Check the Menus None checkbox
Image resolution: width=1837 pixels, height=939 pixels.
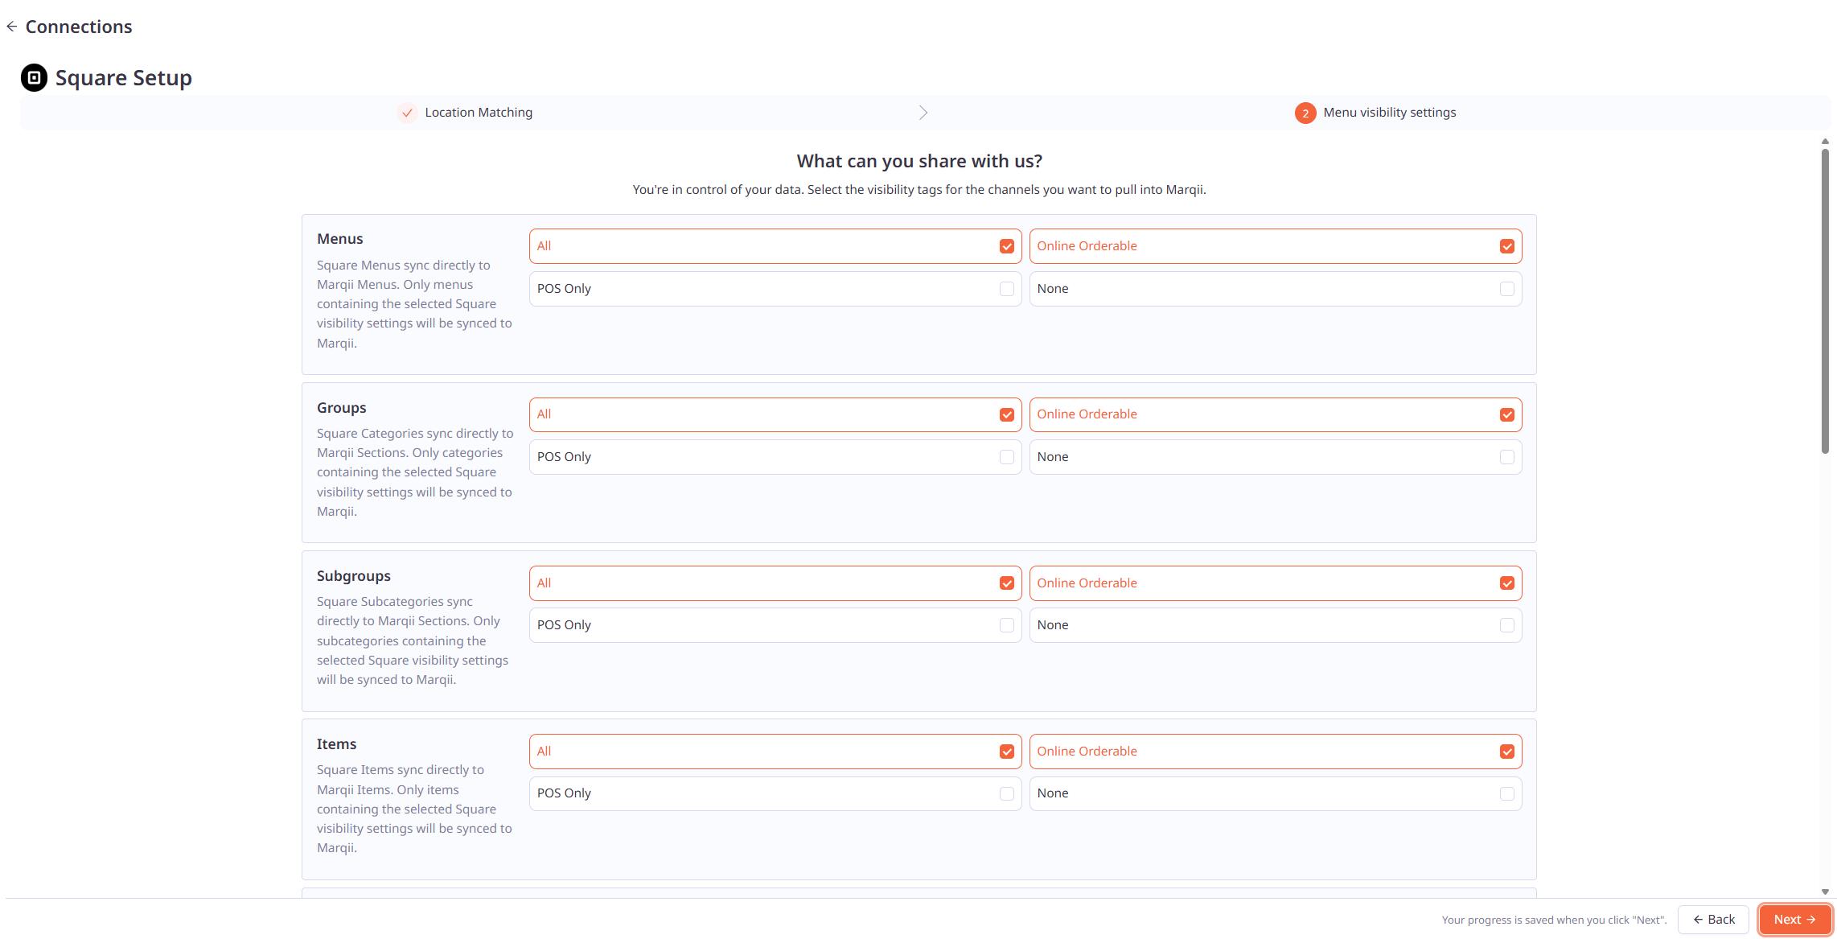tap(1507, 289)
